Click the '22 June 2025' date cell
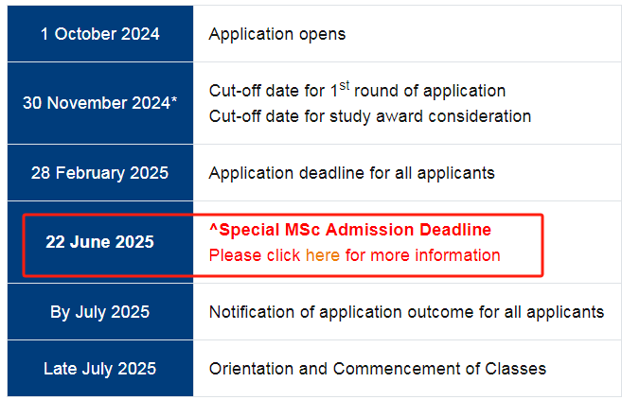 (100, 242)
